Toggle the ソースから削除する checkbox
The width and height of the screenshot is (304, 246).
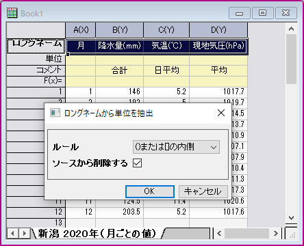(x=137, y=163)
